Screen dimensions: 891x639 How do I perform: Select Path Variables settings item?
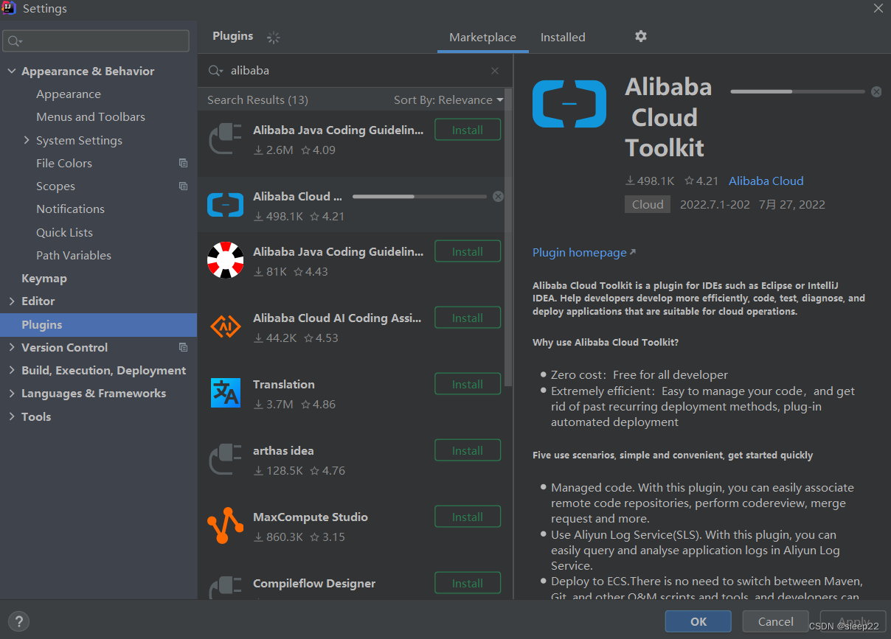tap(74, 256)
